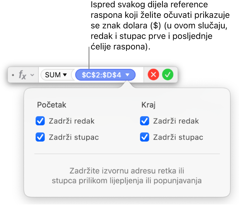This screenshot has height=205, width=239.
Task: Disable Zadrži stupac checkbox under Kraj
Action: (144, 137)
